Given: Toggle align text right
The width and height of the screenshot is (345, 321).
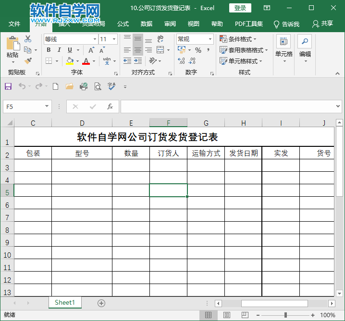Looking at the screenshot, I should click(148, 50).
